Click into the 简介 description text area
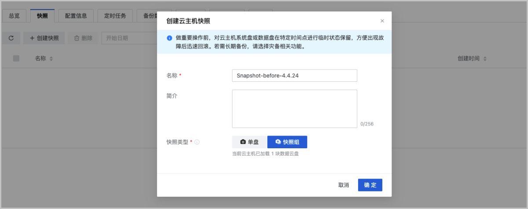Screen dimensions: 528x209 (x=294, y=109)
